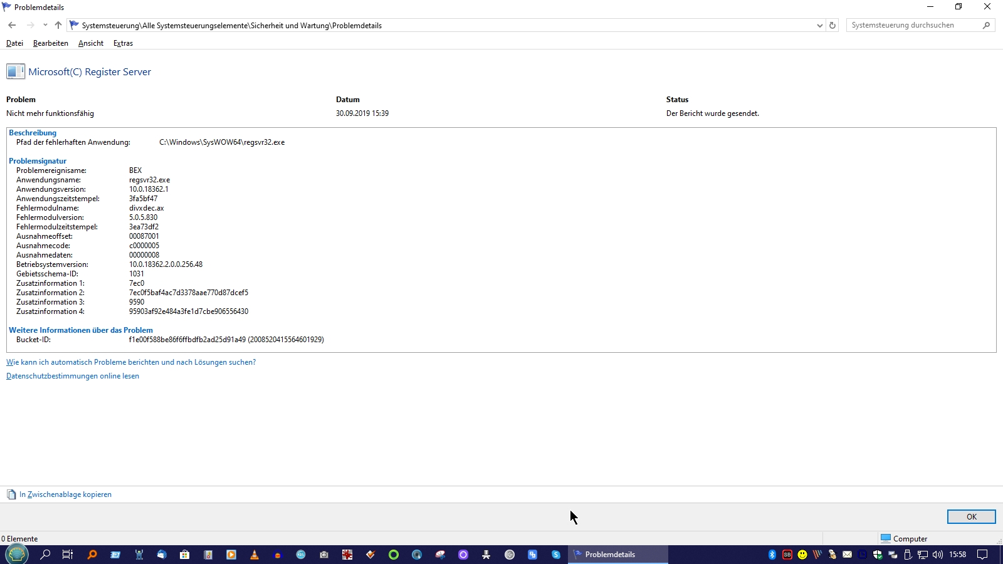
Task: Refresh the Problemdetails view
Action: tap(832, 26)
